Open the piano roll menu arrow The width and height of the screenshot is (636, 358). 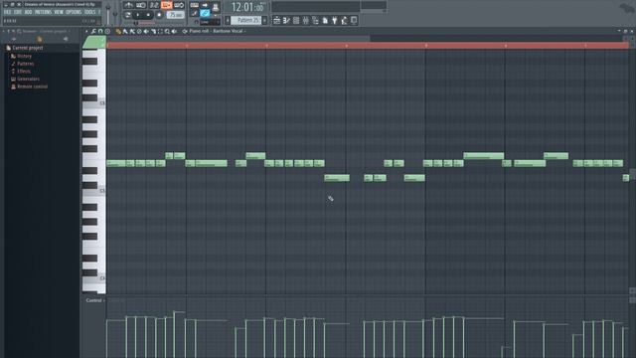coord(86,31)
